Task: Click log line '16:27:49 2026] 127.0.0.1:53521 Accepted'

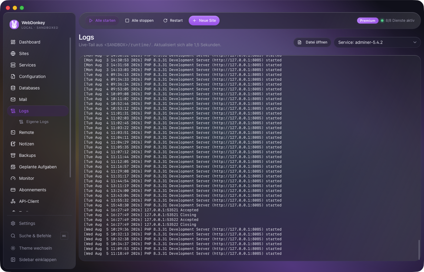Action: (141, 210)
